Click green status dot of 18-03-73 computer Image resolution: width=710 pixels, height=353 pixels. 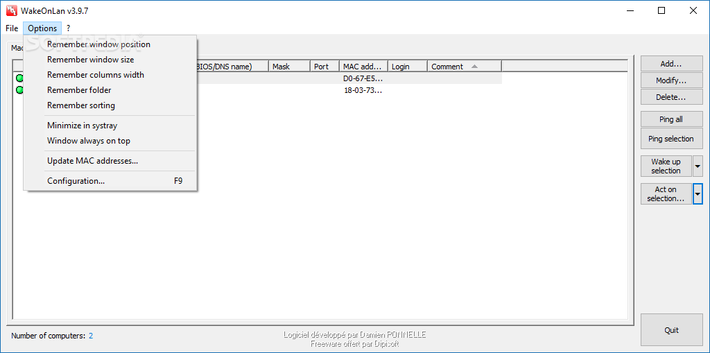pyautogui.click(x=19, y=90)
